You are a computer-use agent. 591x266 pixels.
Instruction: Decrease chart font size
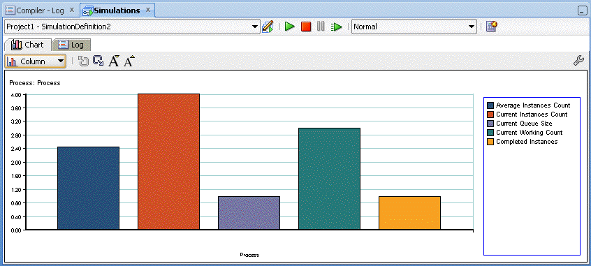[114, 61]
